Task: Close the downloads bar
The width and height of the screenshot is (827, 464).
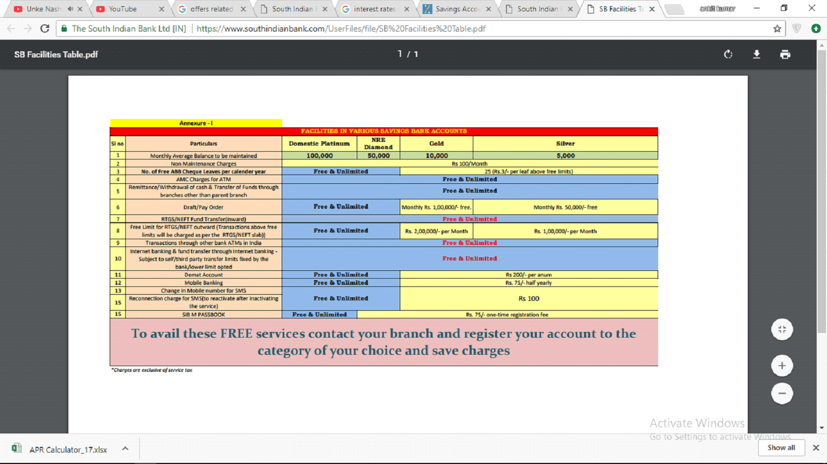Action: click(x=816, y=447)
